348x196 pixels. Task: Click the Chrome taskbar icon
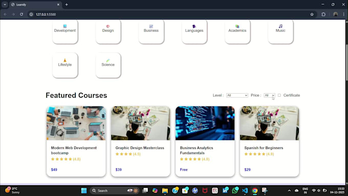(255, 191)
